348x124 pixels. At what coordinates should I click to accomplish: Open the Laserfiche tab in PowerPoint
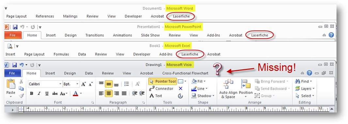point(260,35)
